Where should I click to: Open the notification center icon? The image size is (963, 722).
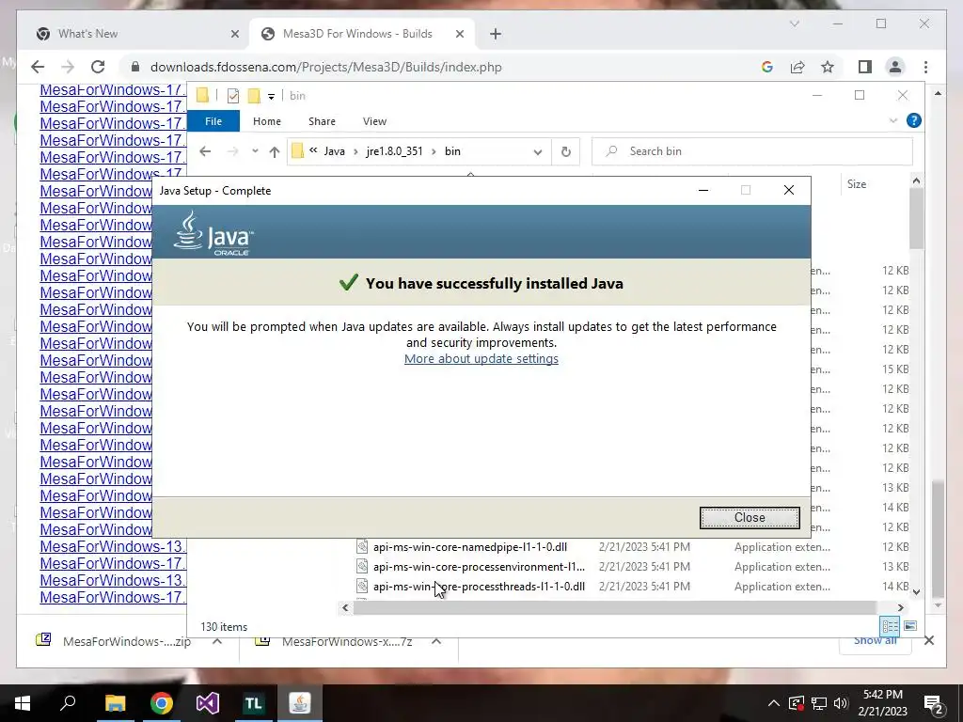[x=933, y=704]
